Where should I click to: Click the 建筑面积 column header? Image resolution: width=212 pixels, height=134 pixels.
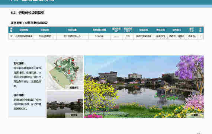[116, 30]
